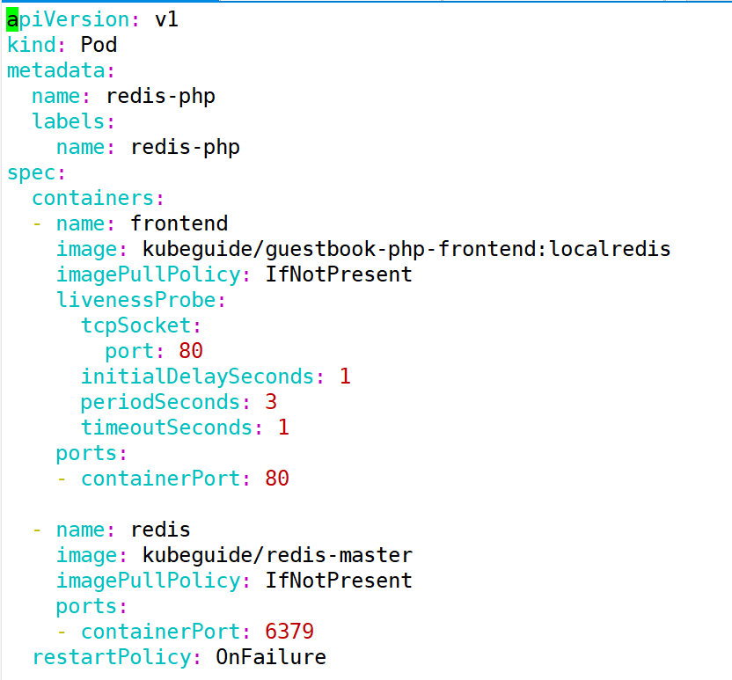Click the periodSeconds key

pos(160,402)
